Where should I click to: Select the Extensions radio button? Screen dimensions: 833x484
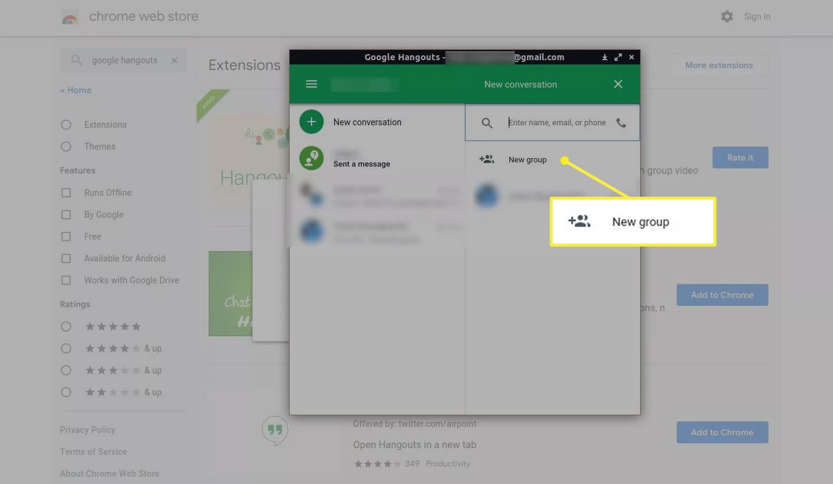[x=66, y=125]
